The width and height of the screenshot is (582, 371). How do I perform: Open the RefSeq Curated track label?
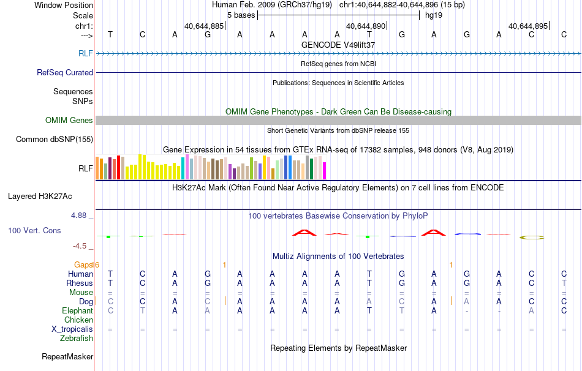click(64, 72)
